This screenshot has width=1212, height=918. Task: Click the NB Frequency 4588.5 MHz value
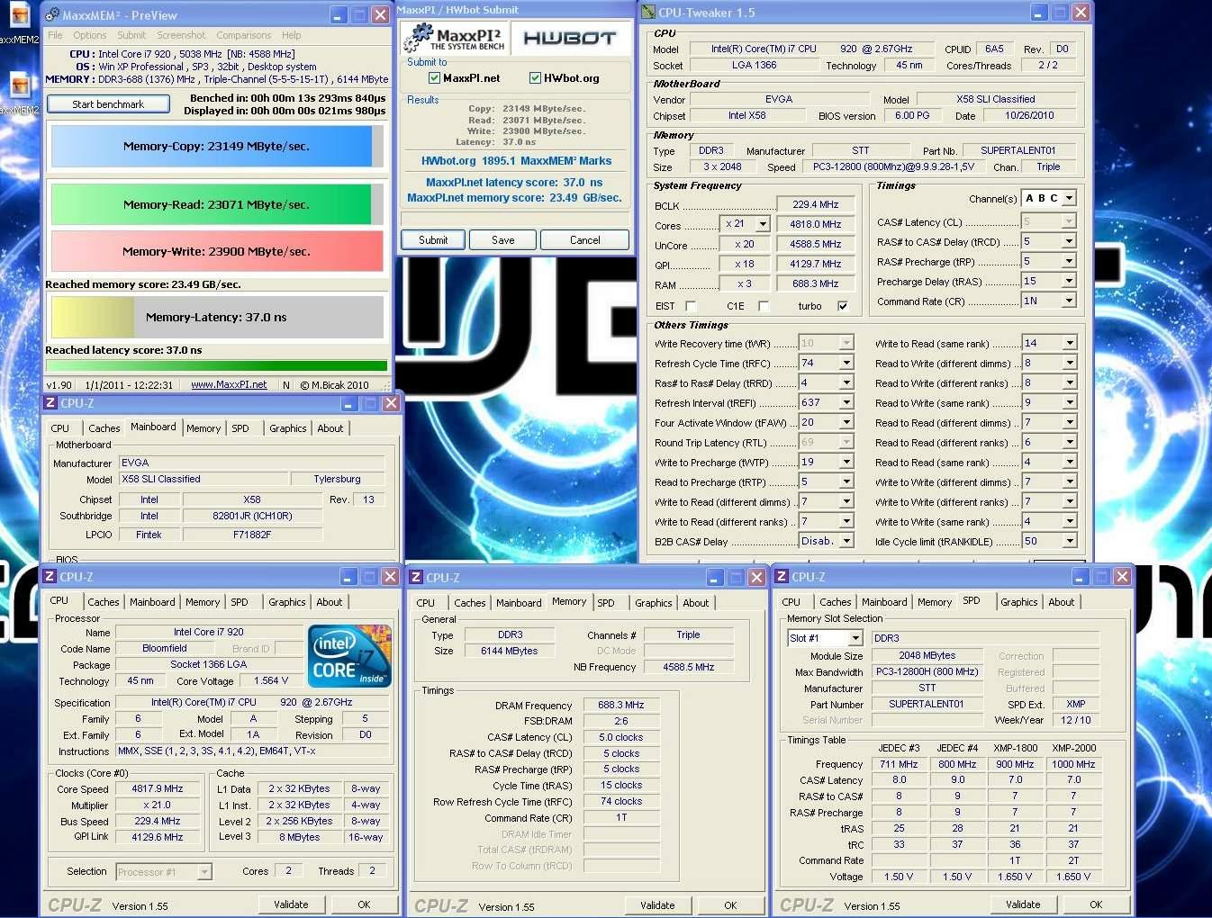688,667
